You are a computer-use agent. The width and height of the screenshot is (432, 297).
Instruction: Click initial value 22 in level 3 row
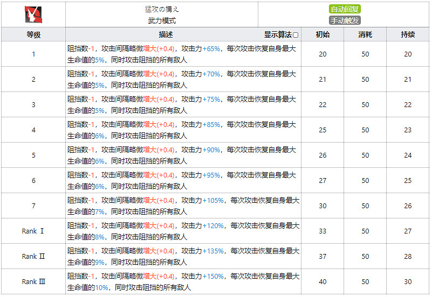tap(323, 105)
